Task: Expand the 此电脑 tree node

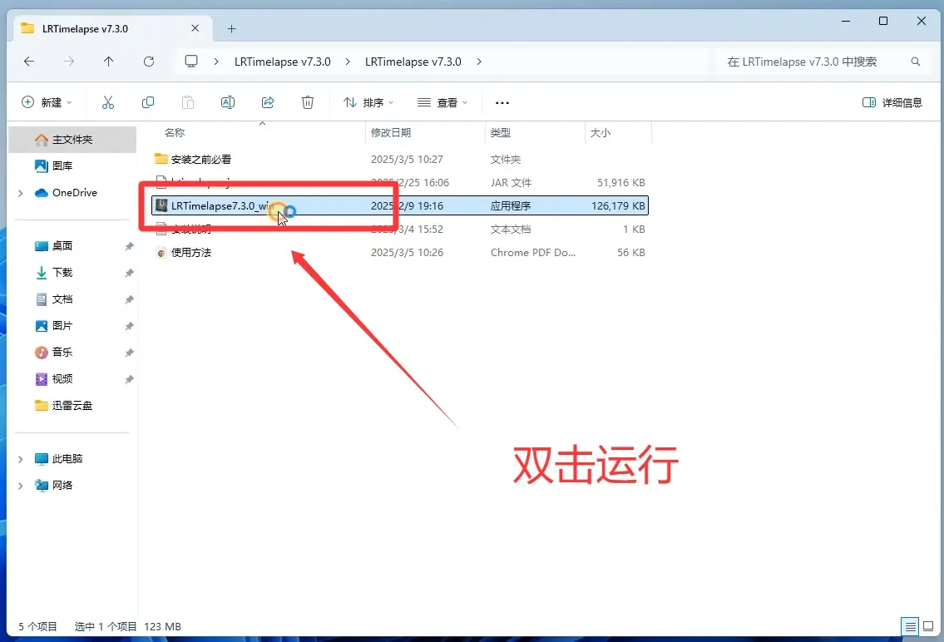Action: 21,459
